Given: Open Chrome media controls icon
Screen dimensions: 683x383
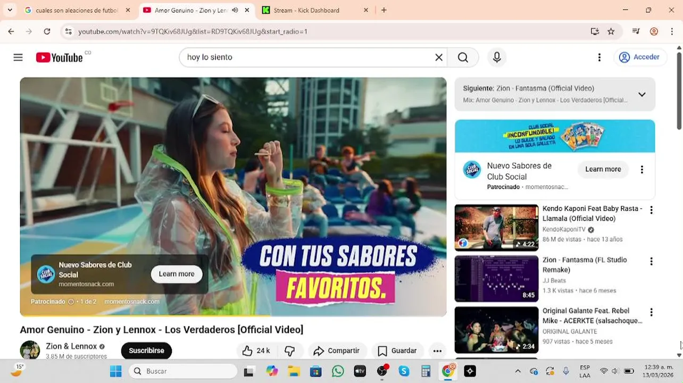Looking at the screenshot, I should 636,31.
